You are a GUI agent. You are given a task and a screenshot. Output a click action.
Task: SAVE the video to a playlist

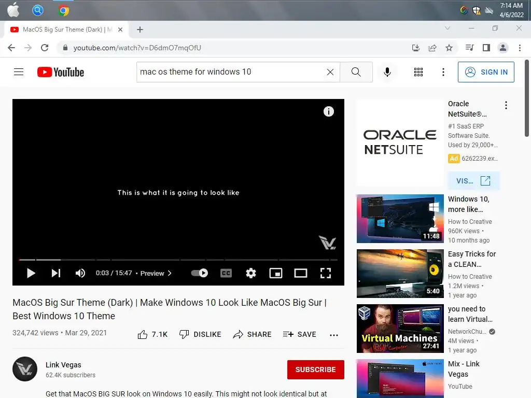(x=299, y=334)
